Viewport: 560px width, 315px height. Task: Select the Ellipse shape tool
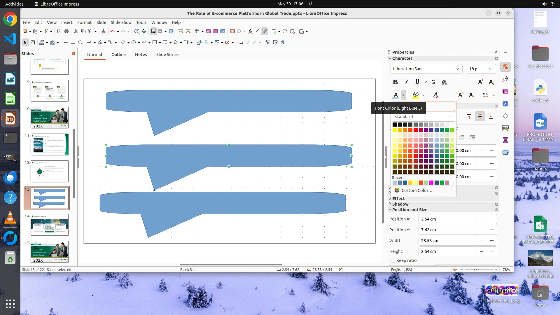coord(80,43)
